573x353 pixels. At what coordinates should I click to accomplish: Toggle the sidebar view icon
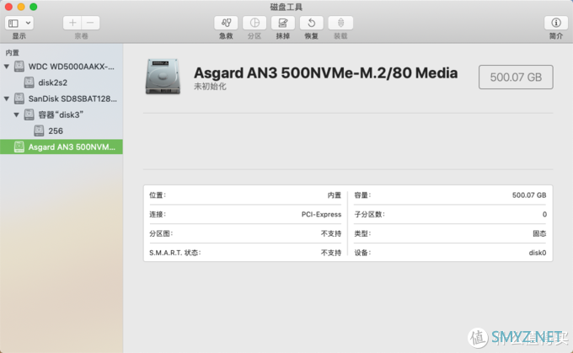coord(13,24)
